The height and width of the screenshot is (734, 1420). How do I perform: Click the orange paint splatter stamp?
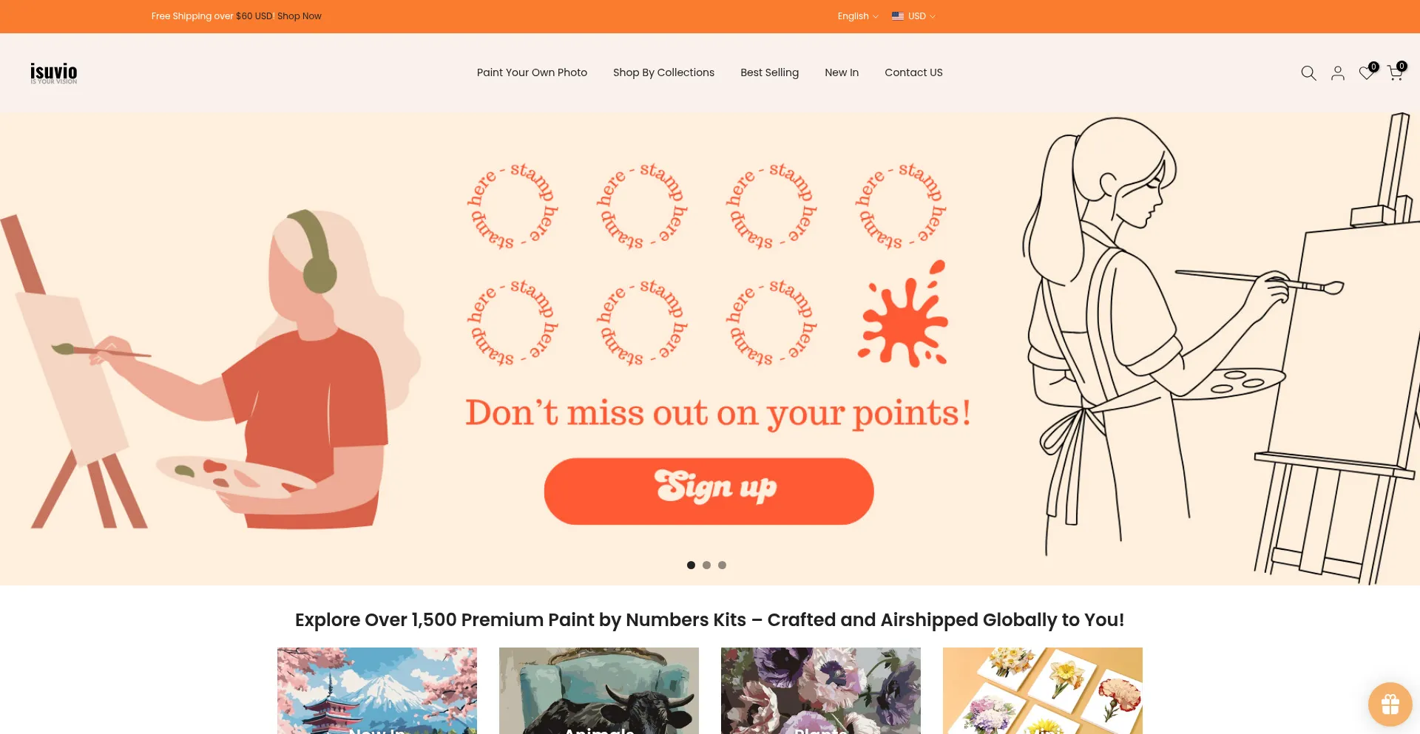902,315
